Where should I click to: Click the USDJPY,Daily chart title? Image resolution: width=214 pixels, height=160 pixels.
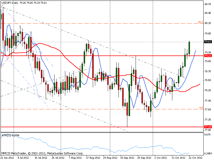[x=10, y=3]
